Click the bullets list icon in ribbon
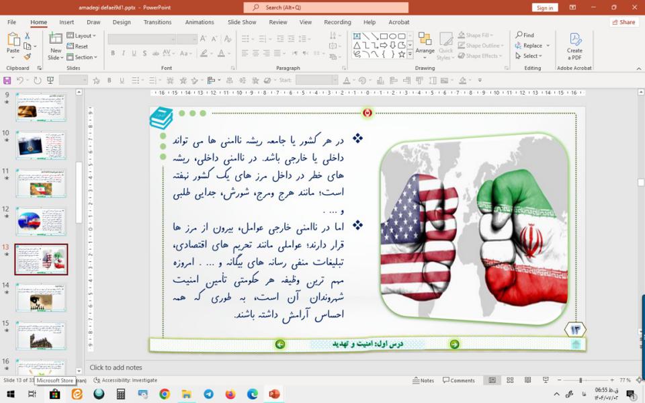 point(247,39)
